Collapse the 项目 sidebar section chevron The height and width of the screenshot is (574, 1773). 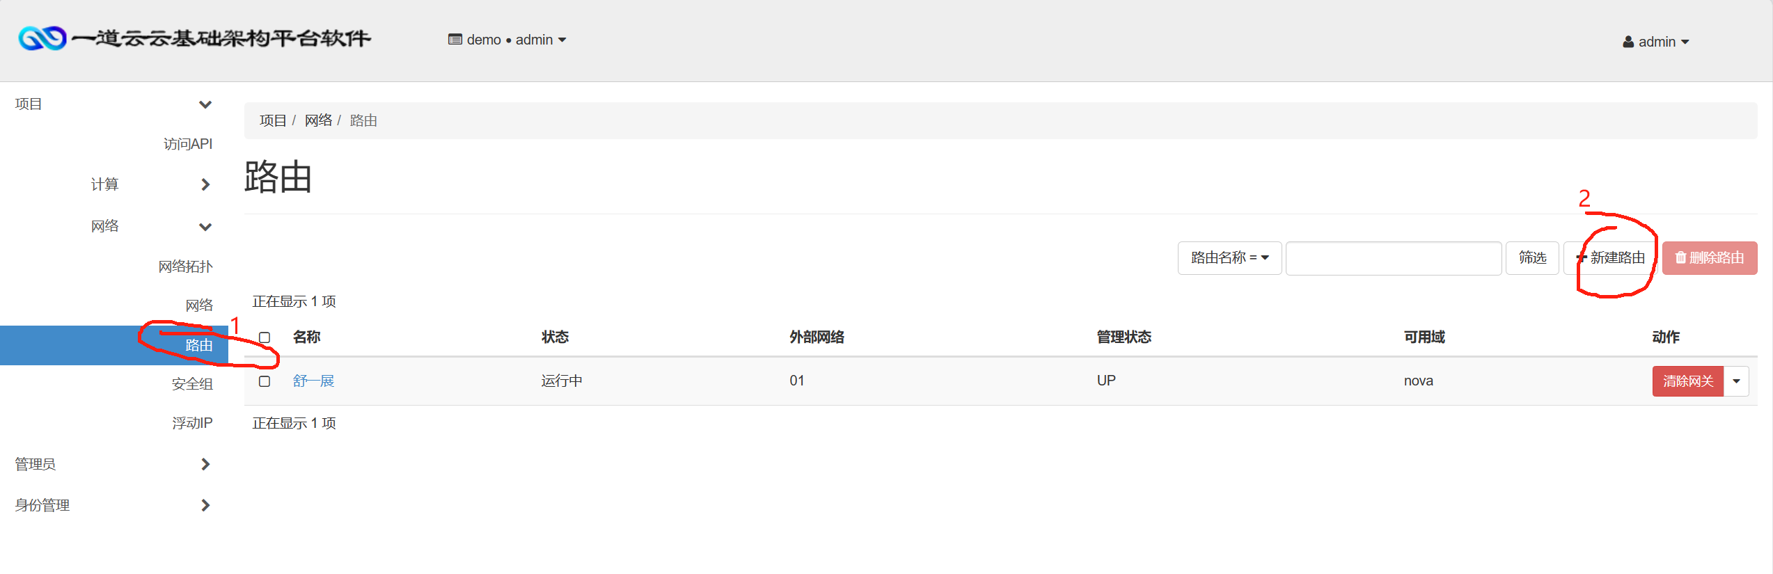(205, 104)
